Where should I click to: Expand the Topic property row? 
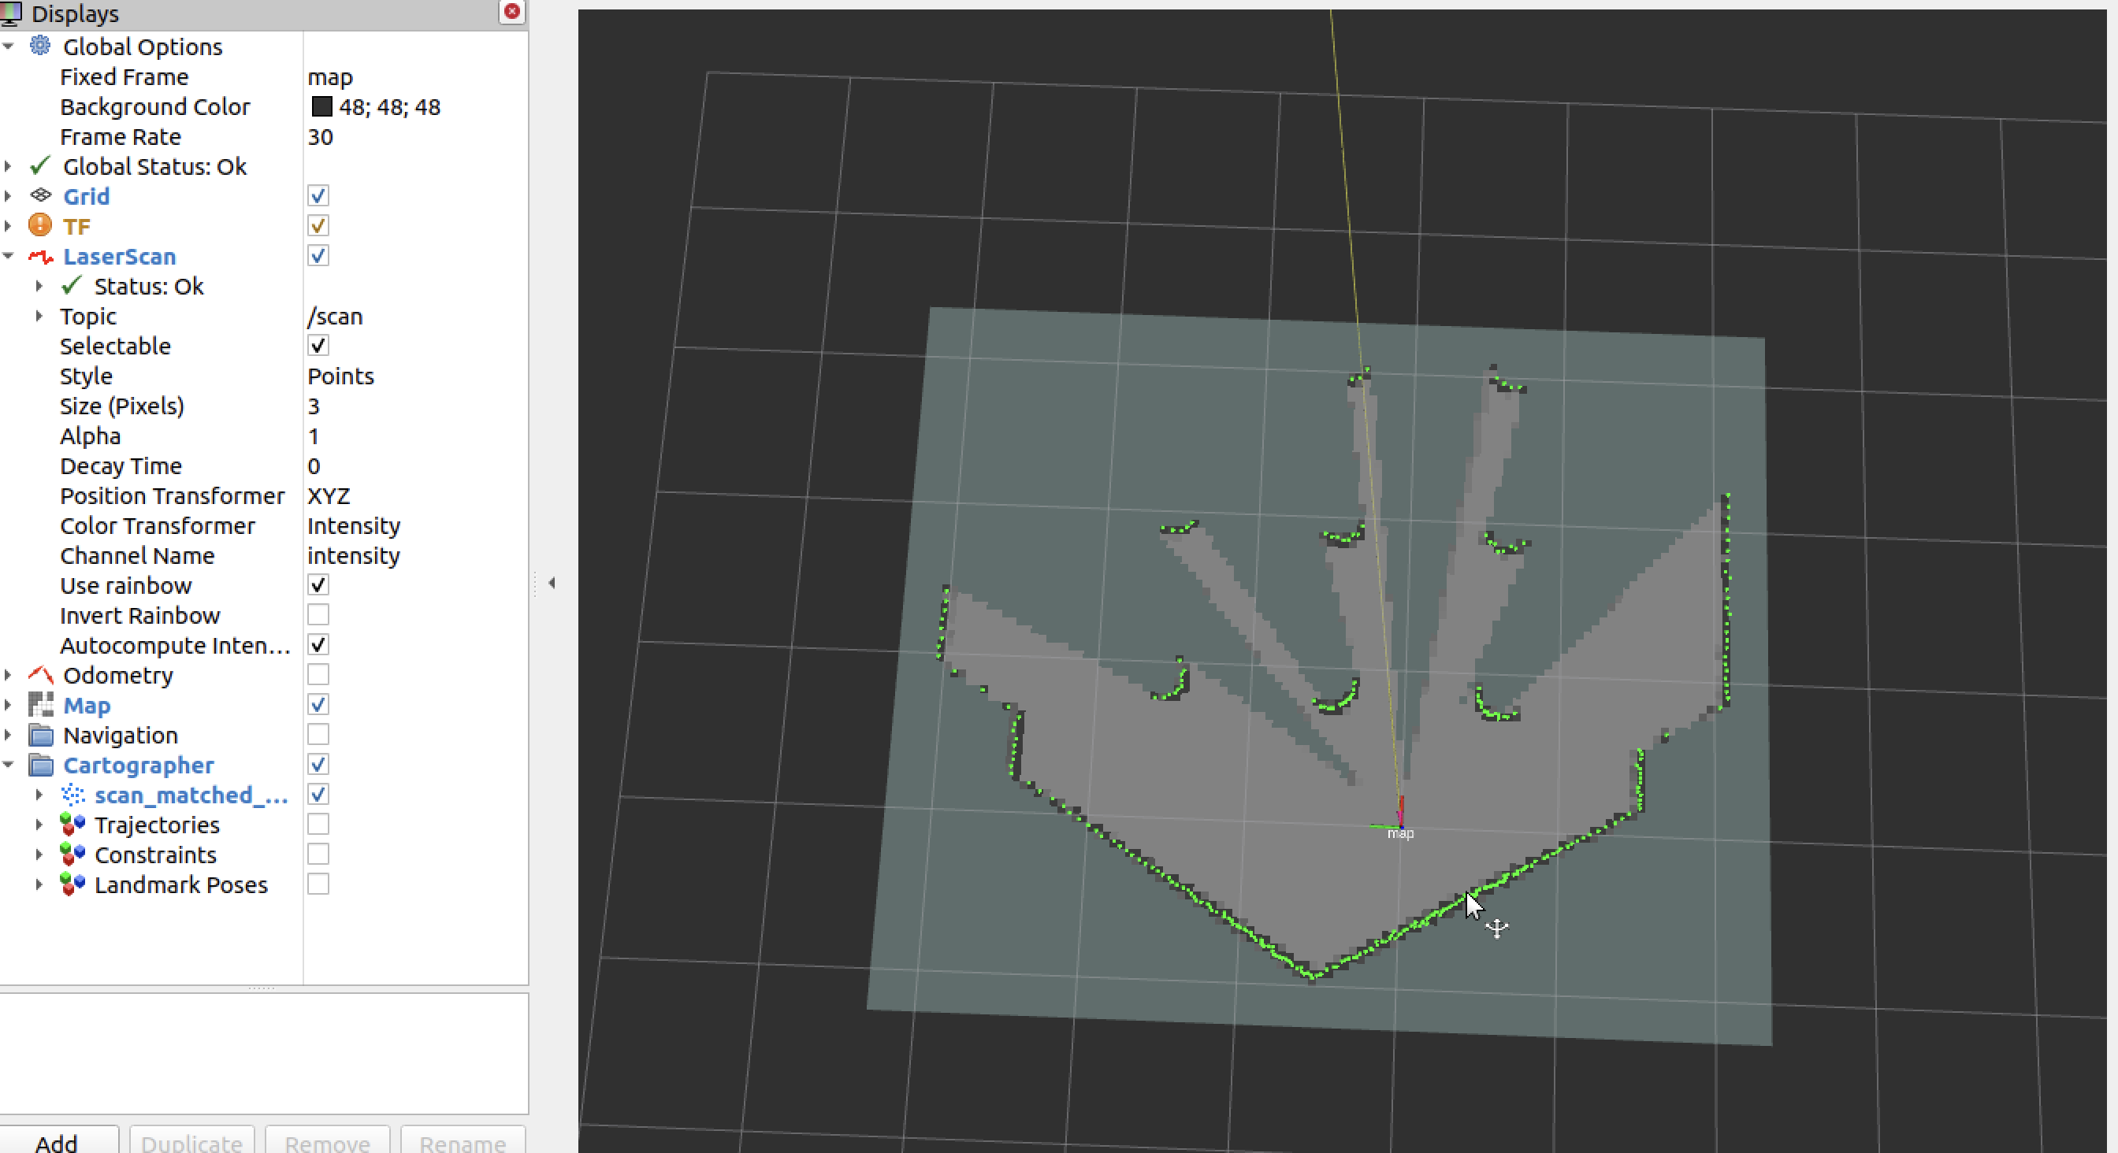[39, 316]
